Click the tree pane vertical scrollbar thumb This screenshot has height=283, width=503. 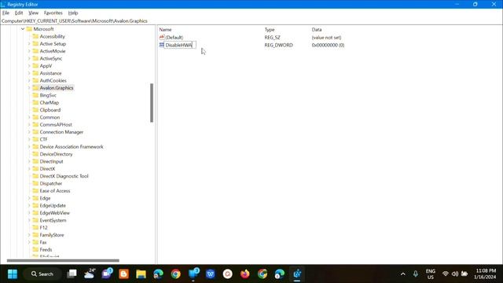click(152, 103)
